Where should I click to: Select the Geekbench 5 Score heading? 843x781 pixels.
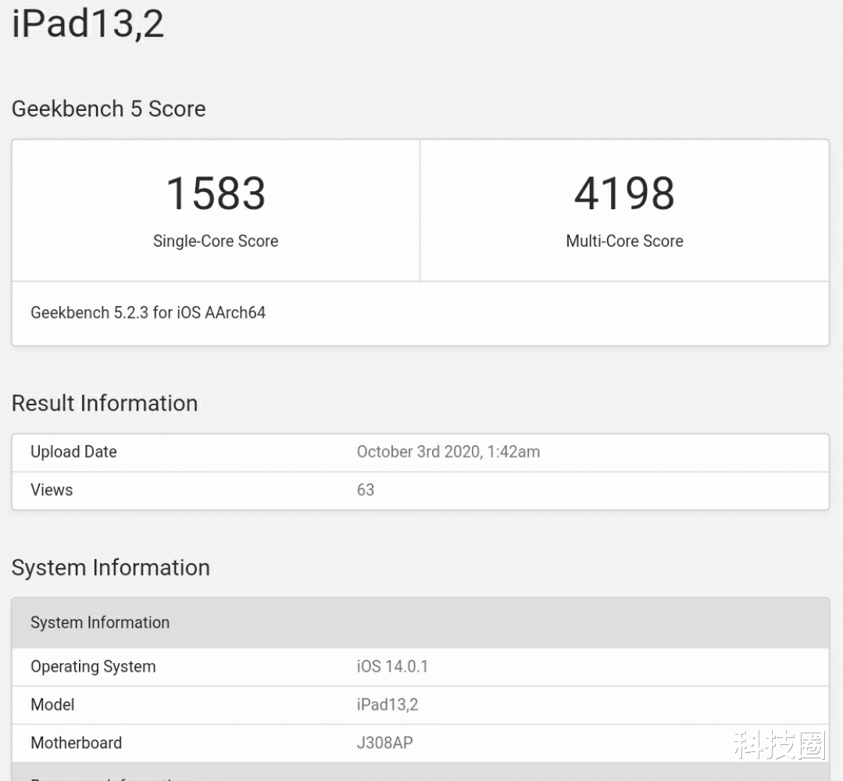point(109,109)
